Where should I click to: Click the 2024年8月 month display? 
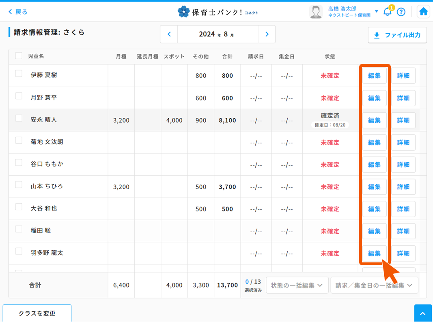pos(218,34)
